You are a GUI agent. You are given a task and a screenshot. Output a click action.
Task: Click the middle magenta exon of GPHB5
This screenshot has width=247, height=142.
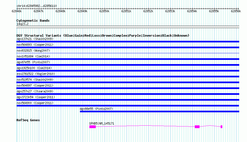point(197,127)
